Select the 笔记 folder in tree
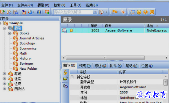The image size is (169, 103). point(18,74)
